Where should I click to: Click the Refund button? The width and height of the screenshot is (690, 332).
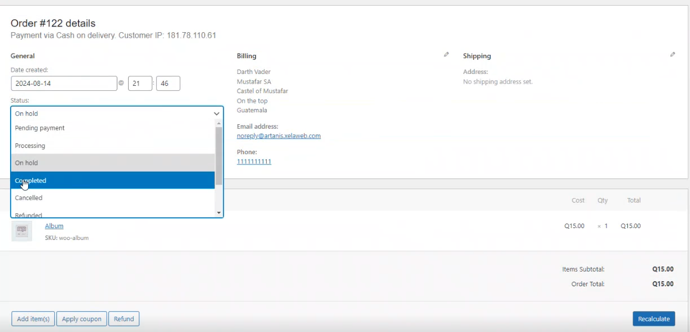click(124, 319)
